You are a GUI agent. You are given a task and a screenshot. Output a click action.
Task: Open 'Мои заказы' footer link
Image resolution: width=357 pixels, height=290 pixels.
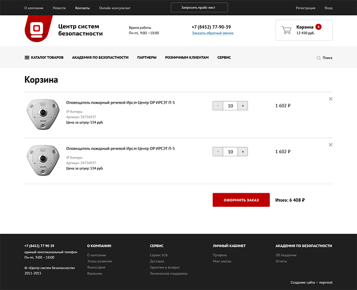click(x=222, y=261)
